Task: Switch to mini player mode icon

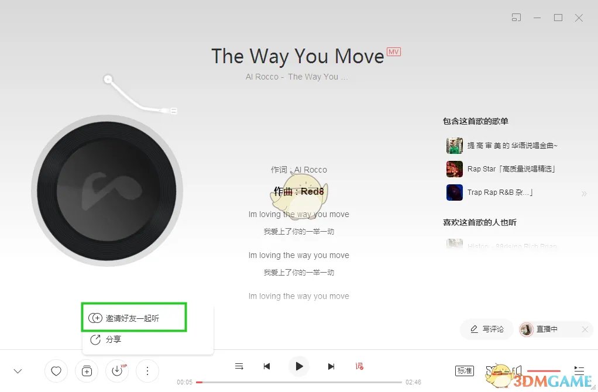Action: click(x=516, y=18)
